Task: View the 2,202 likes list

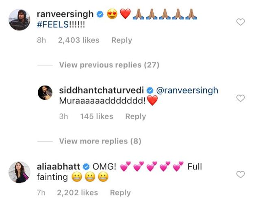Action: 78,193
